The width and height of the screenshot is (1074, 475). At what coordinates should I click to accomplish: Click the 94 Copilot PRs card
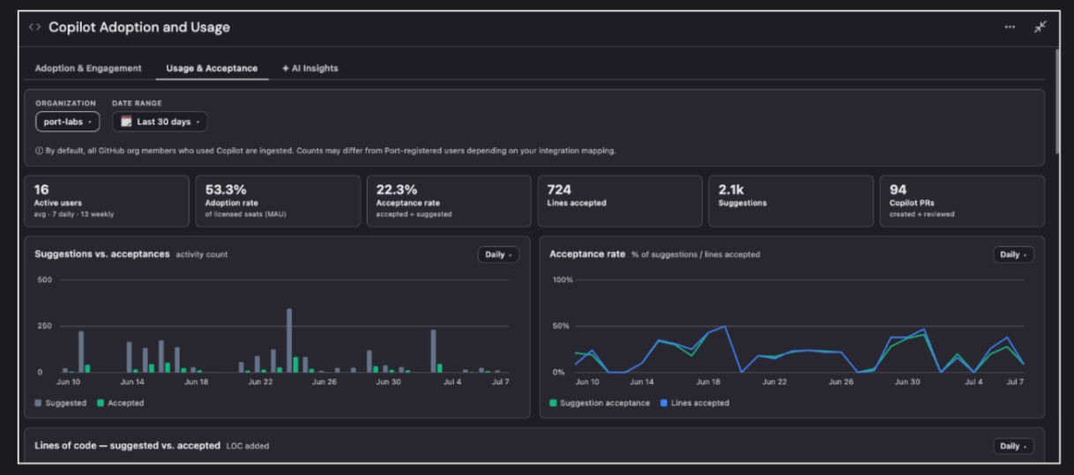[962, 201]
